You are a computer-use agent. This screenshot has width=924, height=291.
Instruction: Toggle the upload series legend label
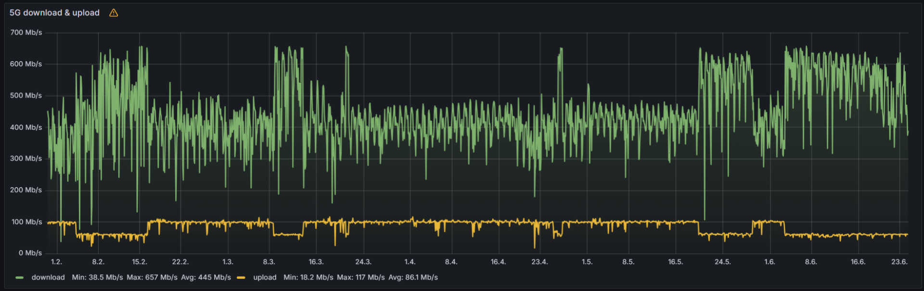click(x=265, y=278)
